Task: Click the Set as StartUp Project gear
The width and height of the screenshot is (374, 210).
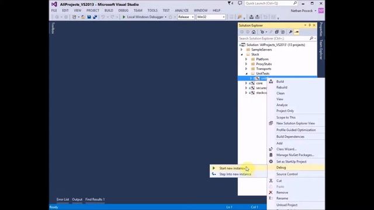Action: (x=271, y=162)
